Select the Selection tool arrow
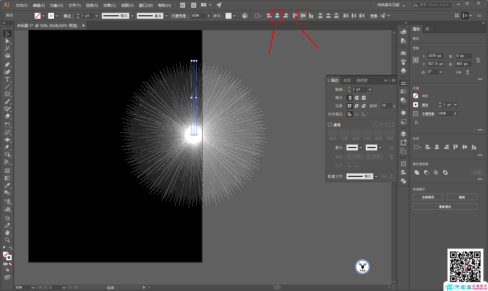This screenshot has height=291, width=488. point(7,33)
